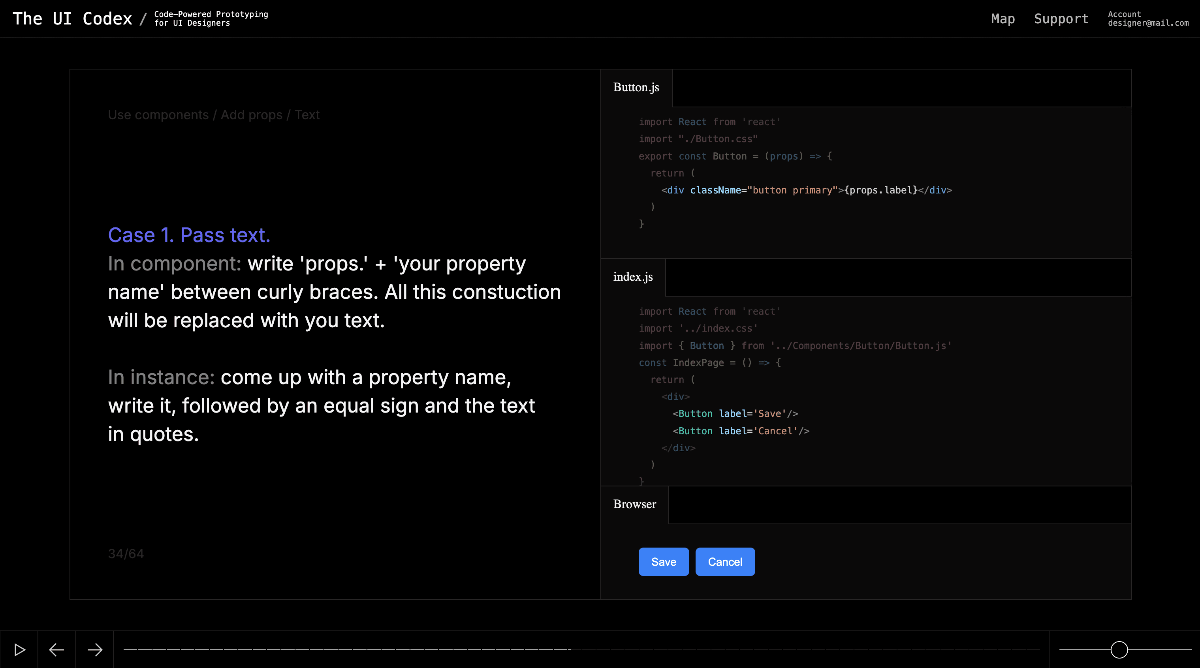Click the 'Text' breadcrumb item
1200x668 pixels.
click(x=307, y=115)
